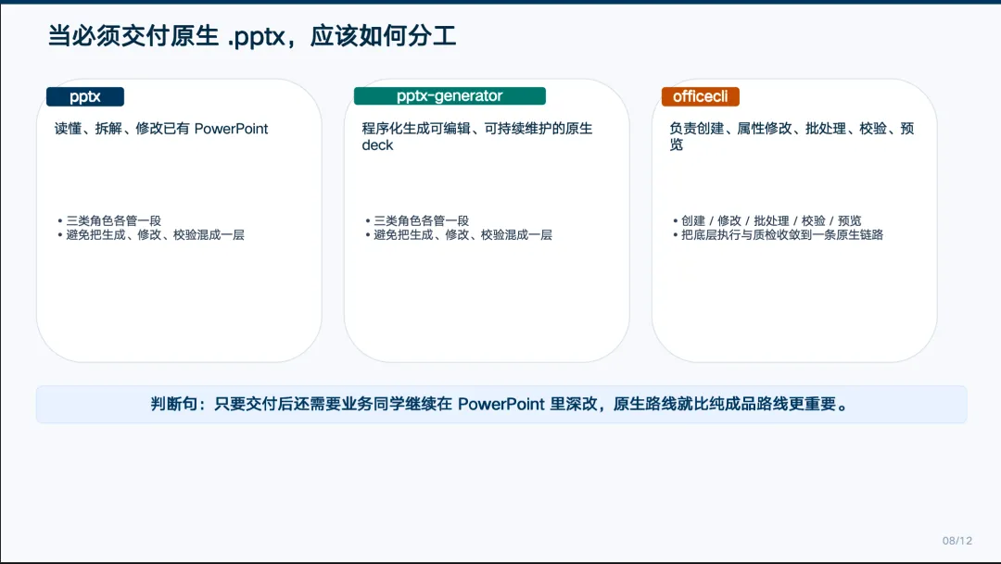Select text '读懂、拆解、修改已有 PowerPoint'
The height and width of the screenshot is (564, 1001).
click(x=161, y=128)
